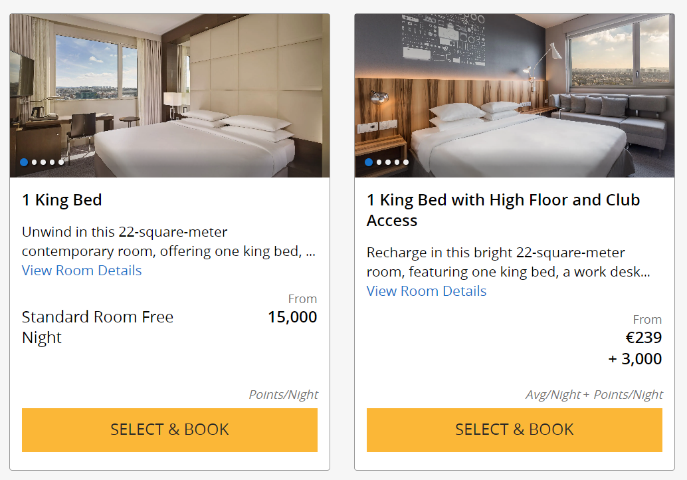
Task: Go to second photo of Club Access room
Action: (x=379, y=162)
